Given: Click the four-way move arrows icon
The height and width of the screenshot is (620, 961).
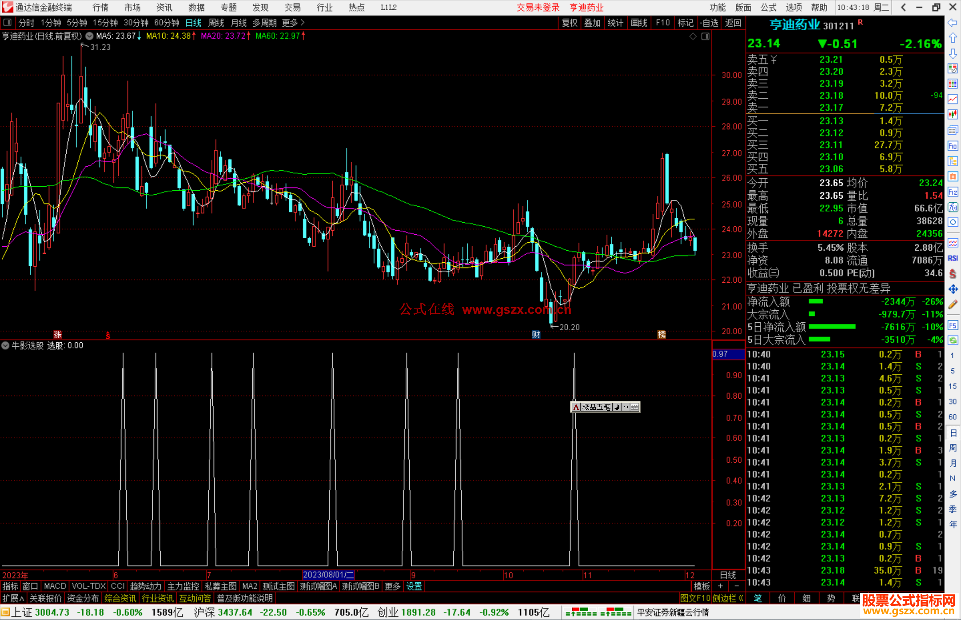Looking at the screenshot, I should [953, 289].
